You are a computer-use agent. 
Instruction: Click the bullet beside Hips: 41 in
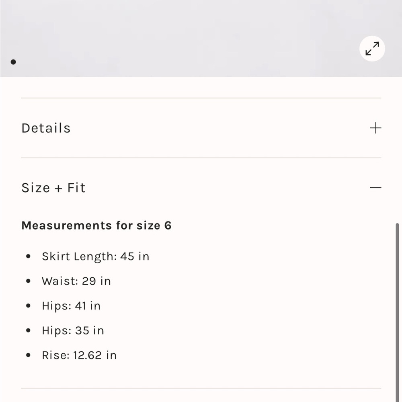28,306
